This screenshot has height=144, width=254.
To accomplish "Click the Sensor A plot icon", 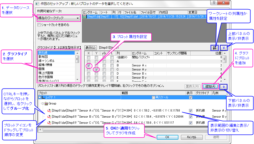I will tap(49, 111).
